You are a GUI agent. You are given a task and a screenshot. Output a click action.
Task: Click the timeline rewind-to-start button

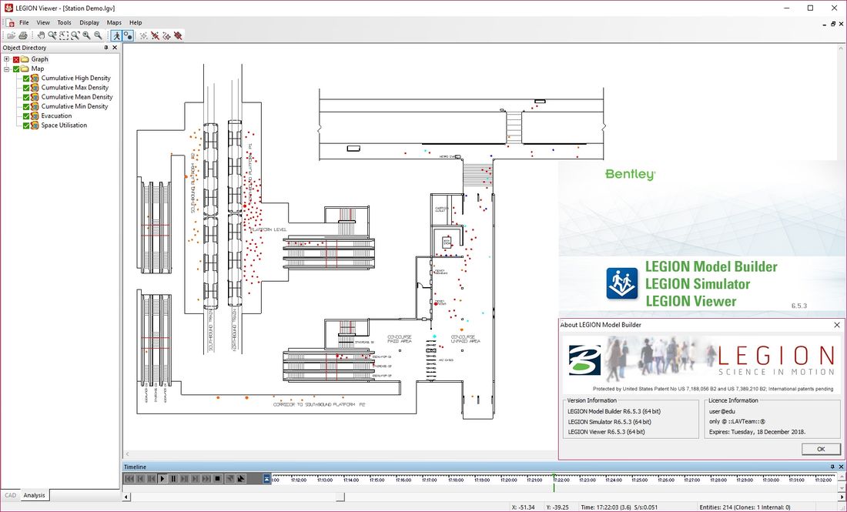(129, 479)
